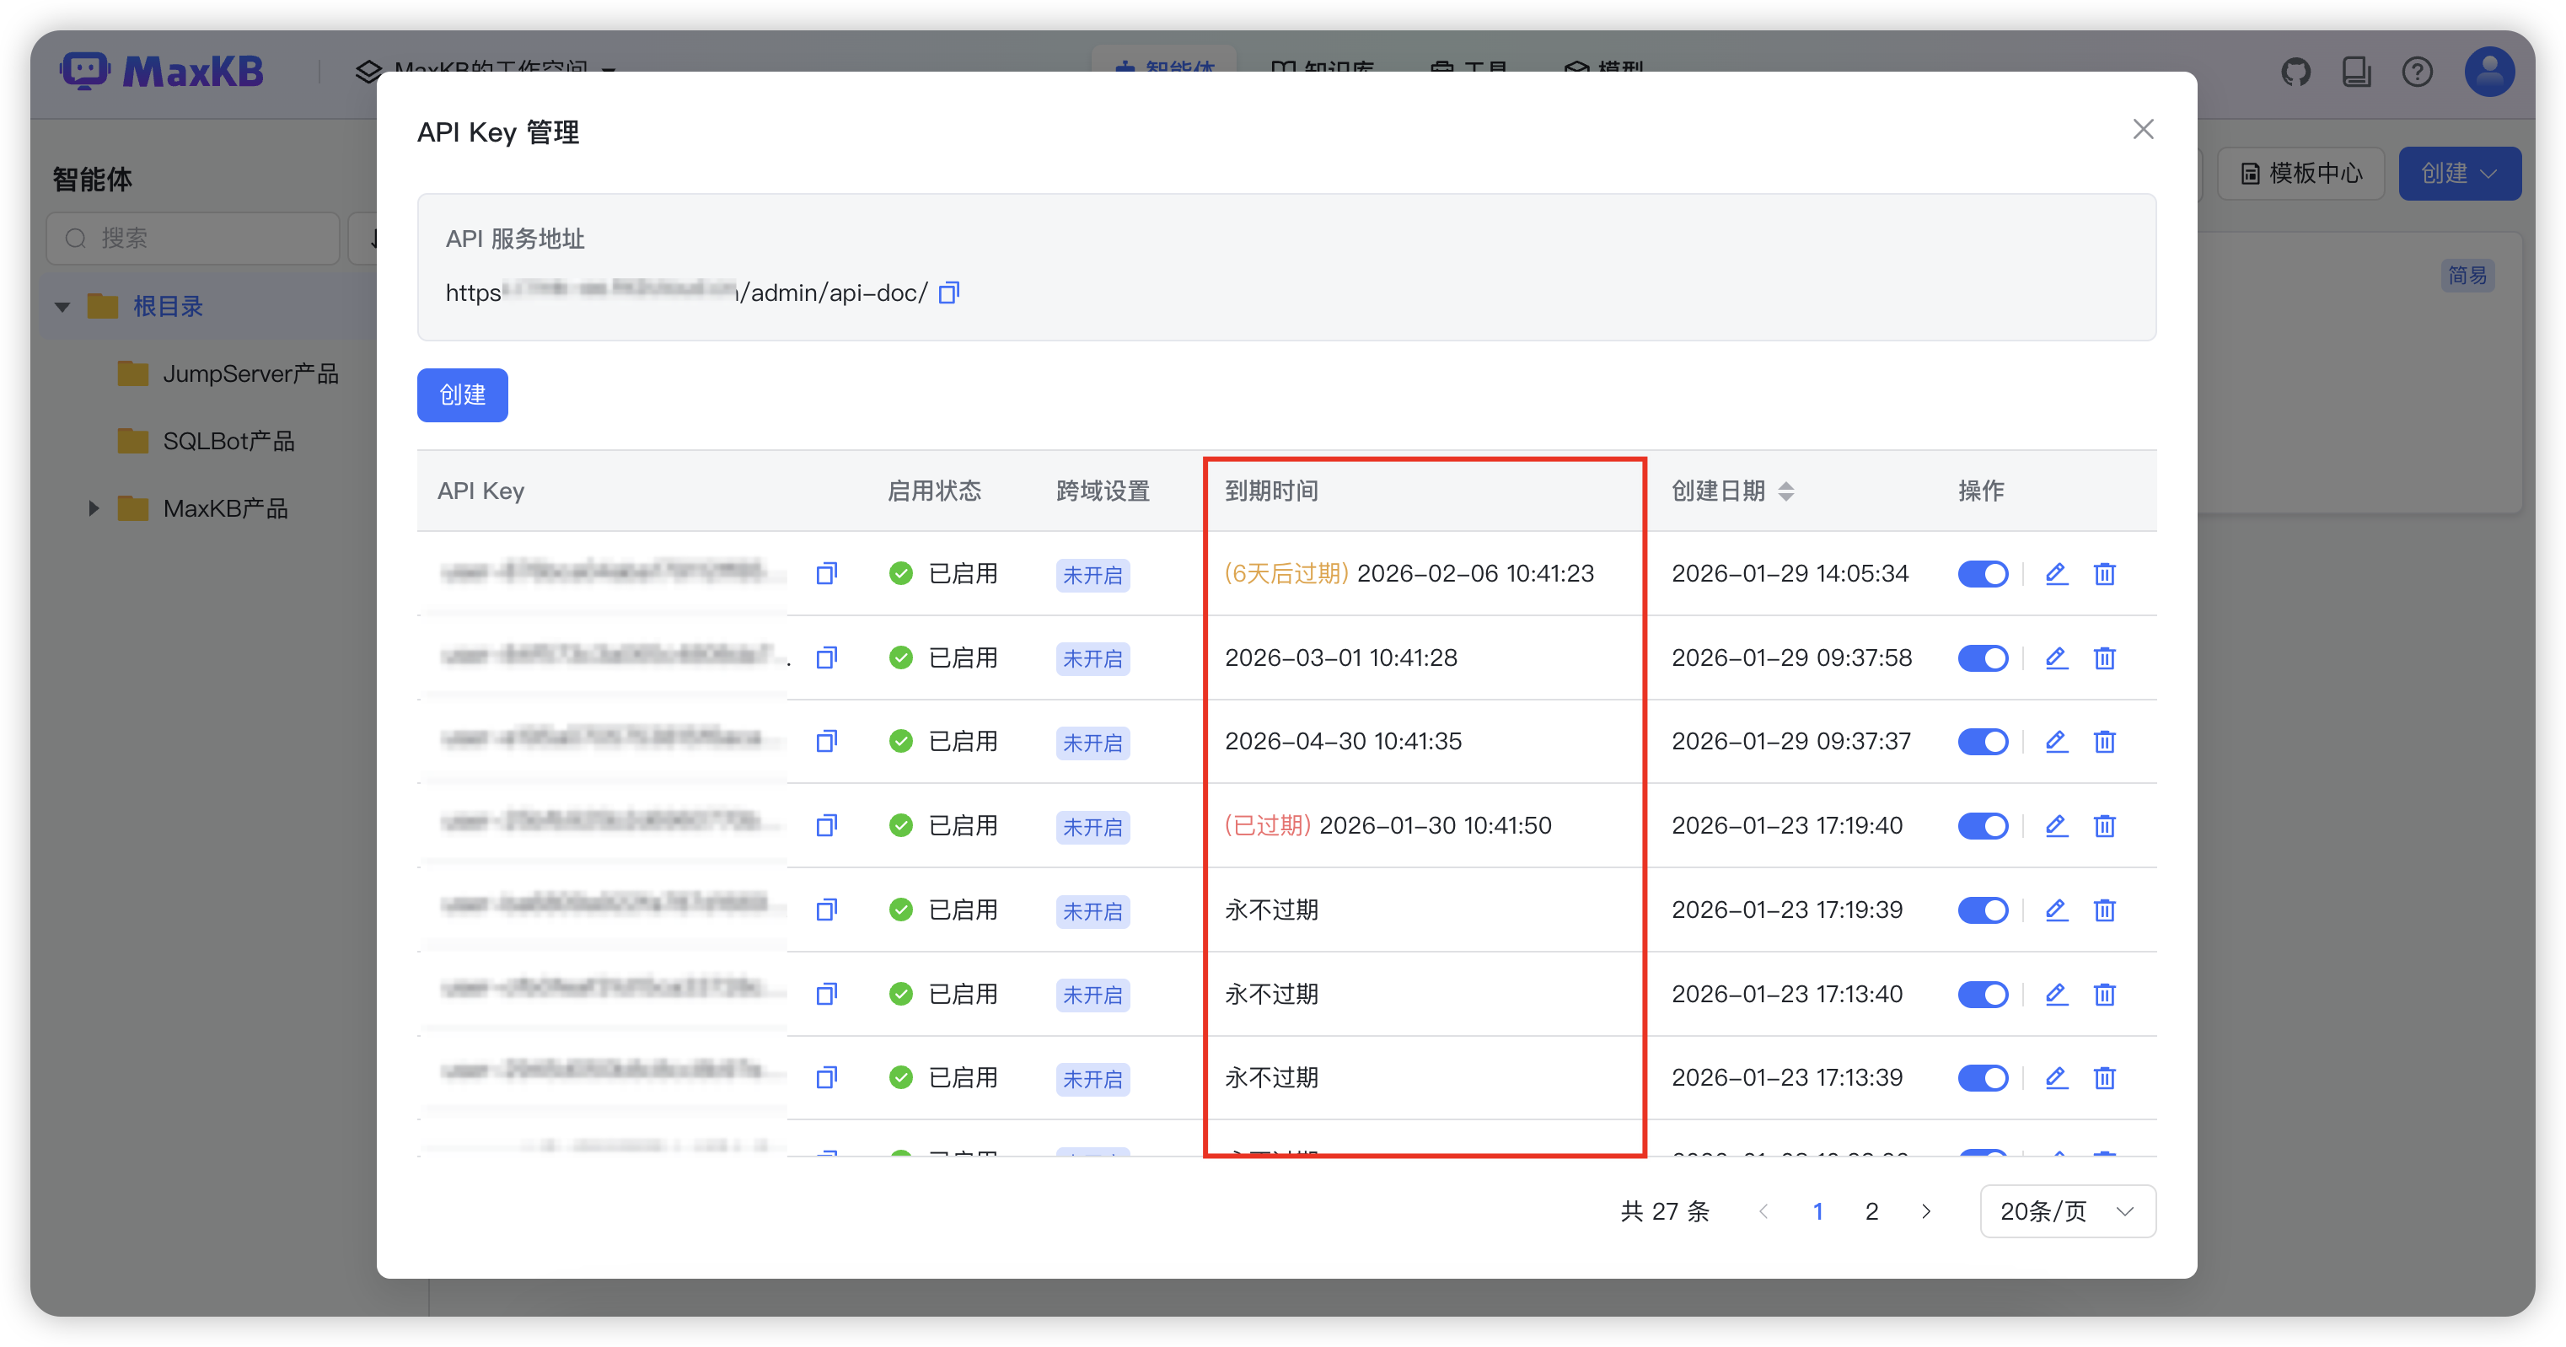Open the 20条/页 page size dropdown
This screenshot has width=2566, height=1347.
2067,1211
